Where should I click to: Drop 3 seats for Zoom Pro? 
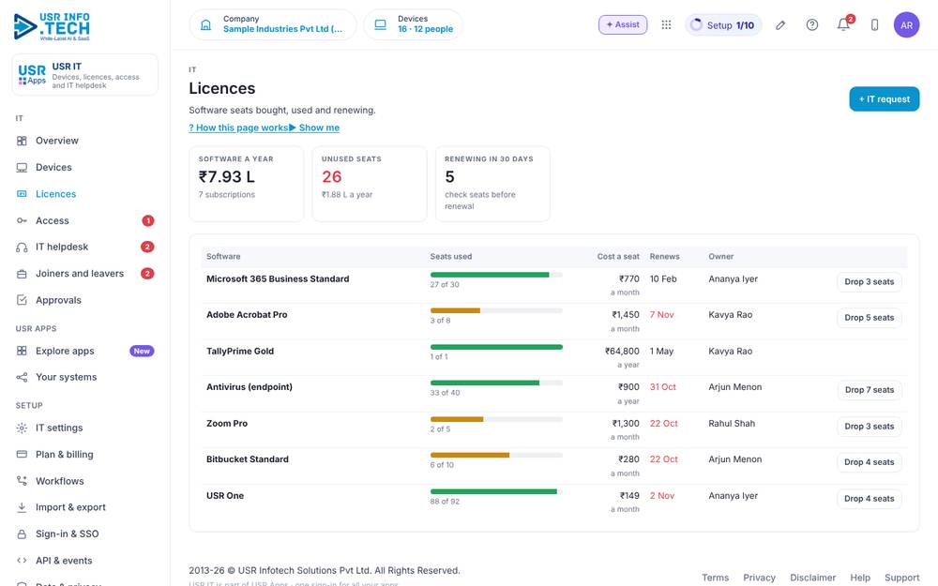pos(870,427)
